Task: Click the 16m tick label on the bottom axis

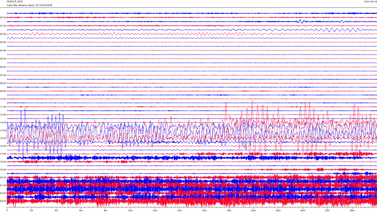Action: click(x=204, y=210)
